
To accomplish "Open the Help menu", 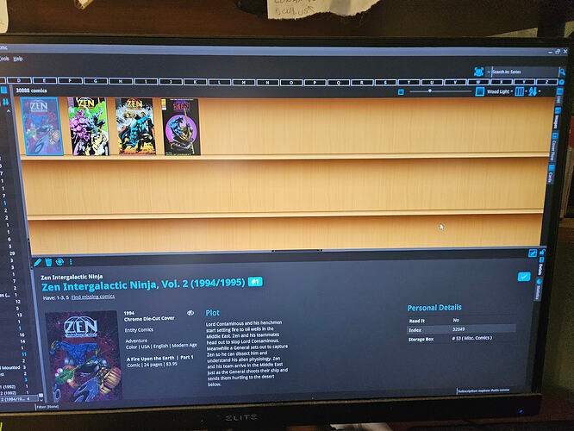I will pos(18,58).
